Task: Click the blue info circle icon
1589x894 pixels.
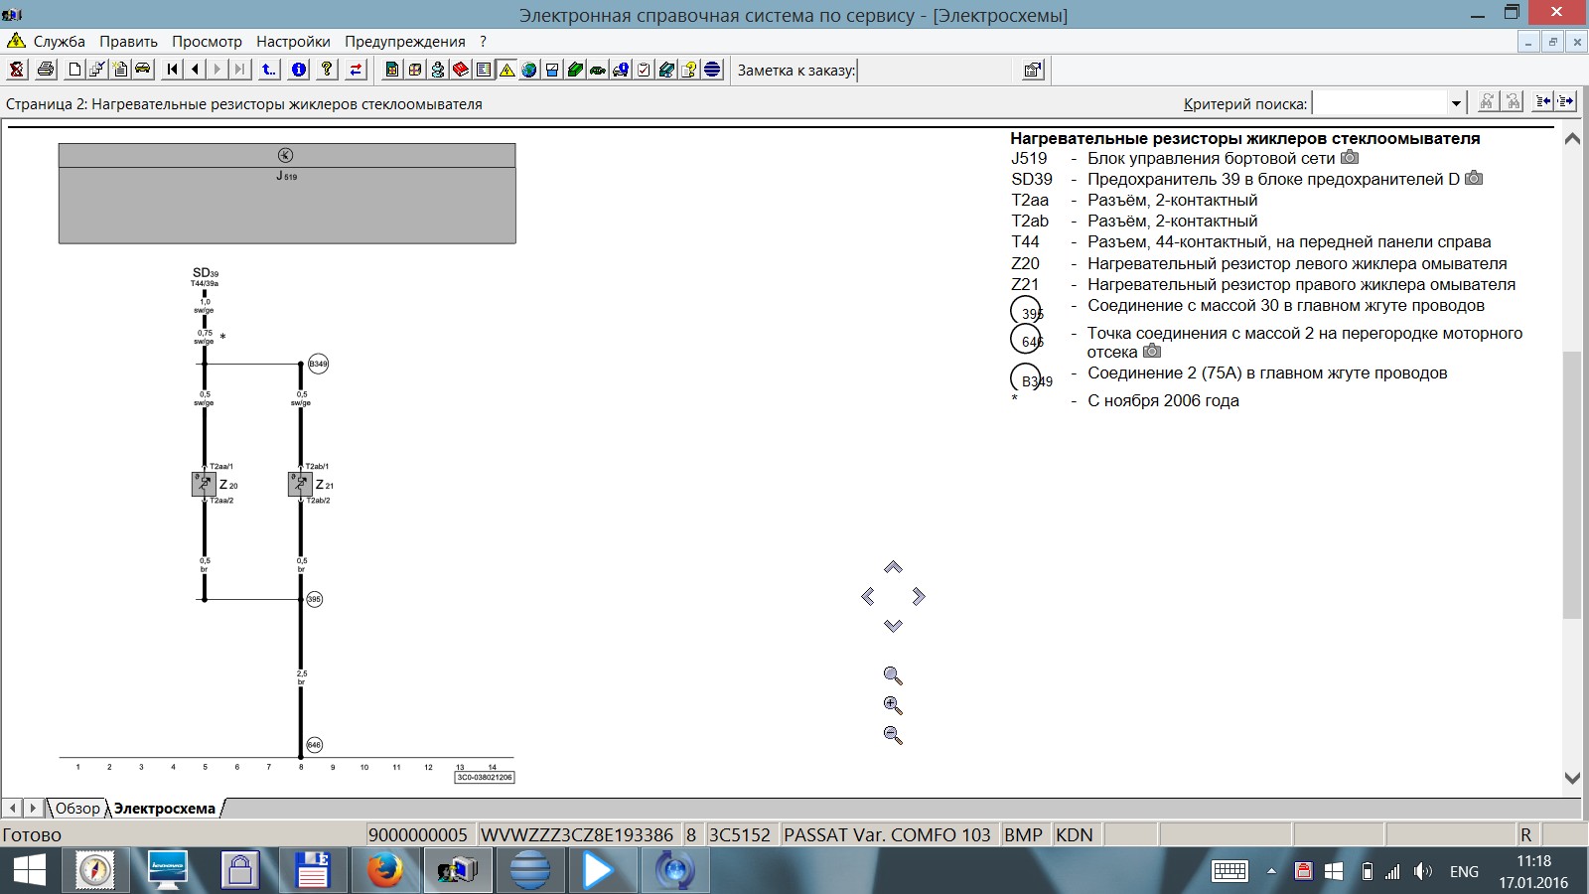Action: [298, 70]
